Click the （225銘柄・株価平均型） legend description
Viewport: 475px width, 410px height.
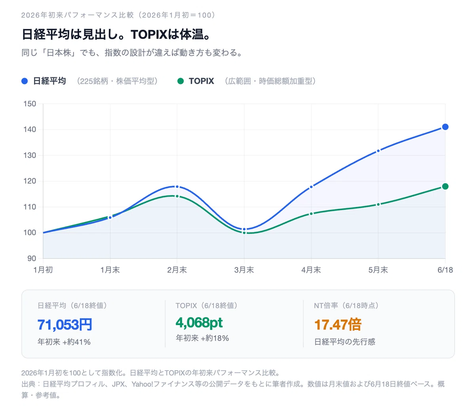pos(117,81)
